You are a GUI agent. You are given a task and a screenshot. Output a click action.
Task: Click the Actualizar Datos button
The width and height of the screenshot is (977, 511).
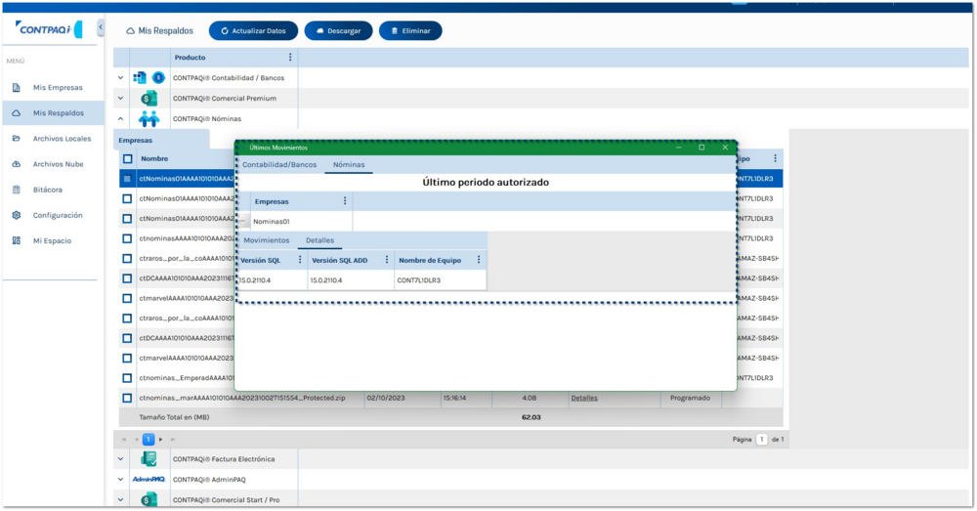[253, 31]
